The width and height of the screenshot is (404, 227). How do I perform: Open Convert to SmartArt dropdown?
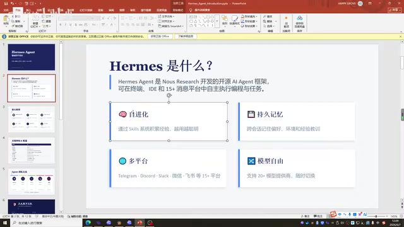pos(171,26)
